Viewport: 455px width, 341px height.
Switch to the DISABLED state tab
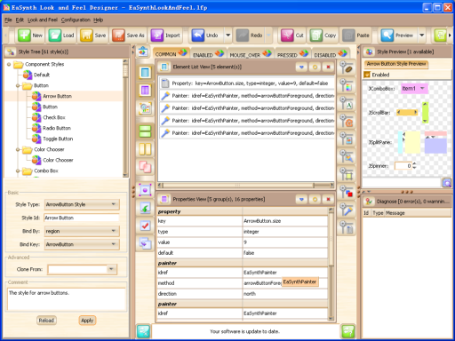point(331,54)
